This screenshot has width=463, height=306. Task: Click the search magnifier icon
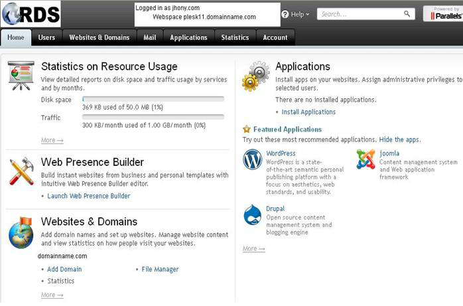tap(407, 13)
